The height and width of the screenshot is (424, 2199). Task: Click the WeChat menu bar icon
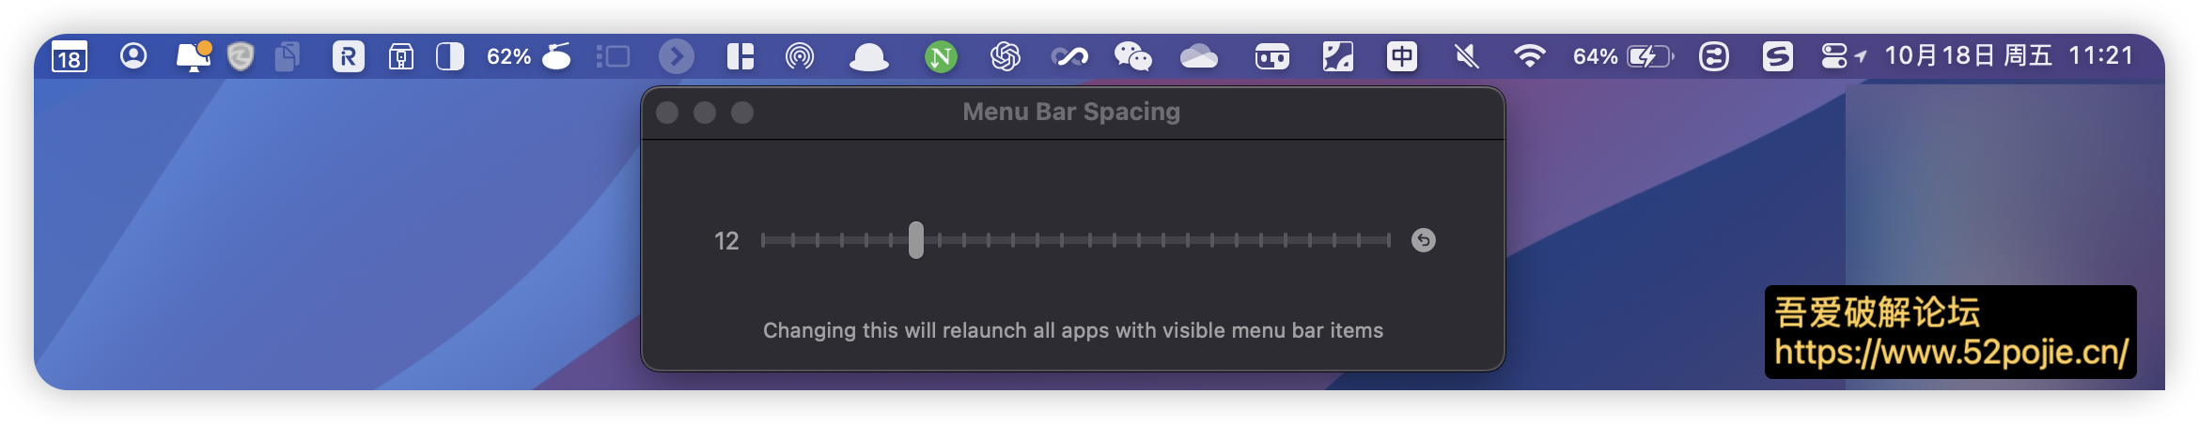coord(1132,57)
